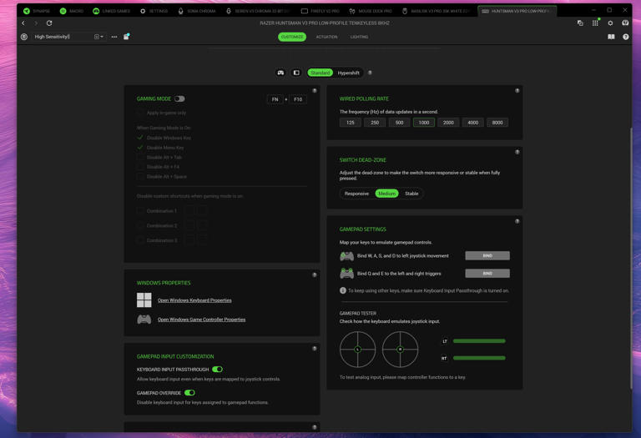Open the Linked Games tab

point(111,11)
